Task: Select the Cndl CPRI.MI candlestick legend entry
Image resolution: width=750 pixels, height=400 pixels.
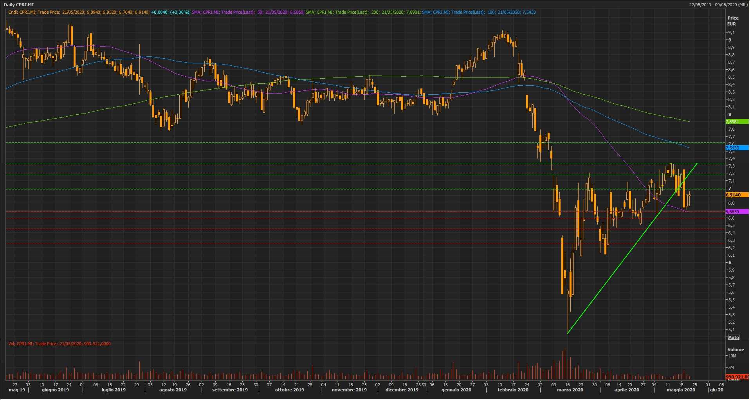Action: coord(99,12)
